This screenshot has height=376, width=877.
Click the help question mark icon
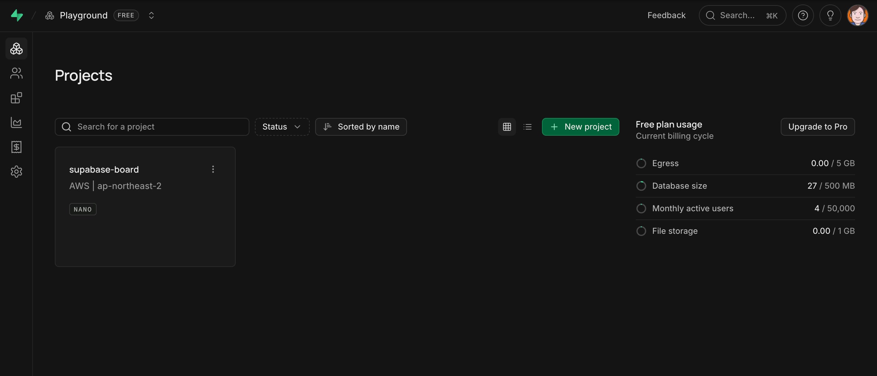pos(803,15)
